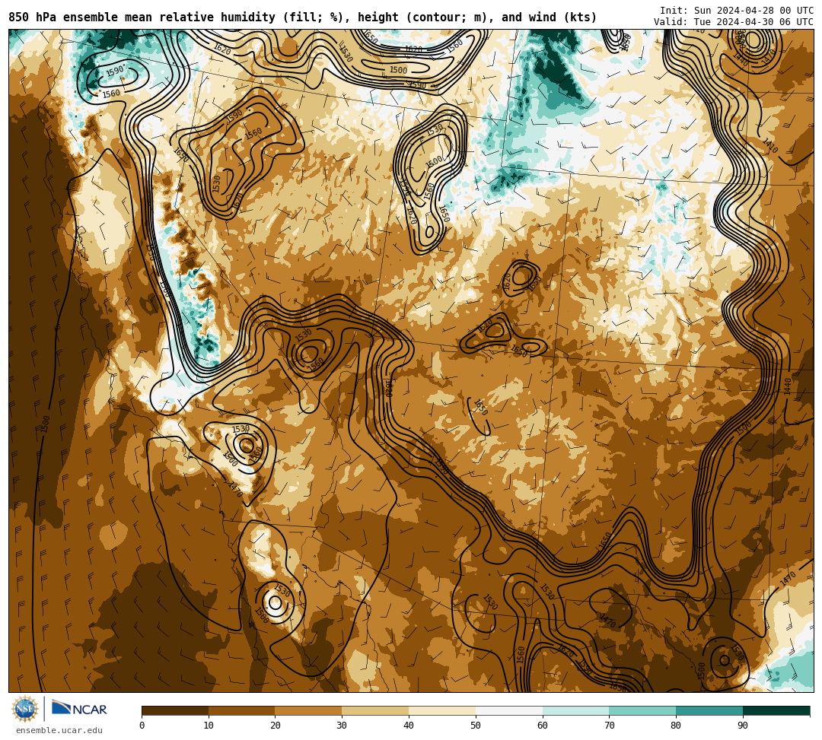Click the 80-90 dark teal colorbar segment

710,710
